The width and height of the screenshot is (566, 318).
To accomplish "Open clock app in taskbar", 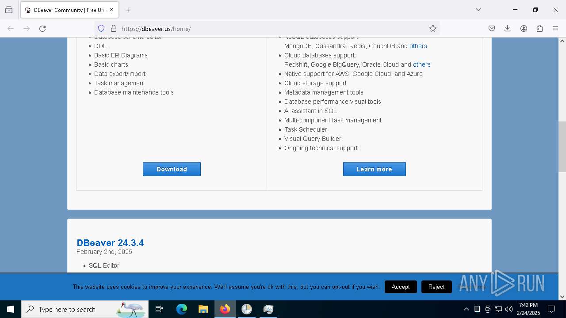I will 247,309.
